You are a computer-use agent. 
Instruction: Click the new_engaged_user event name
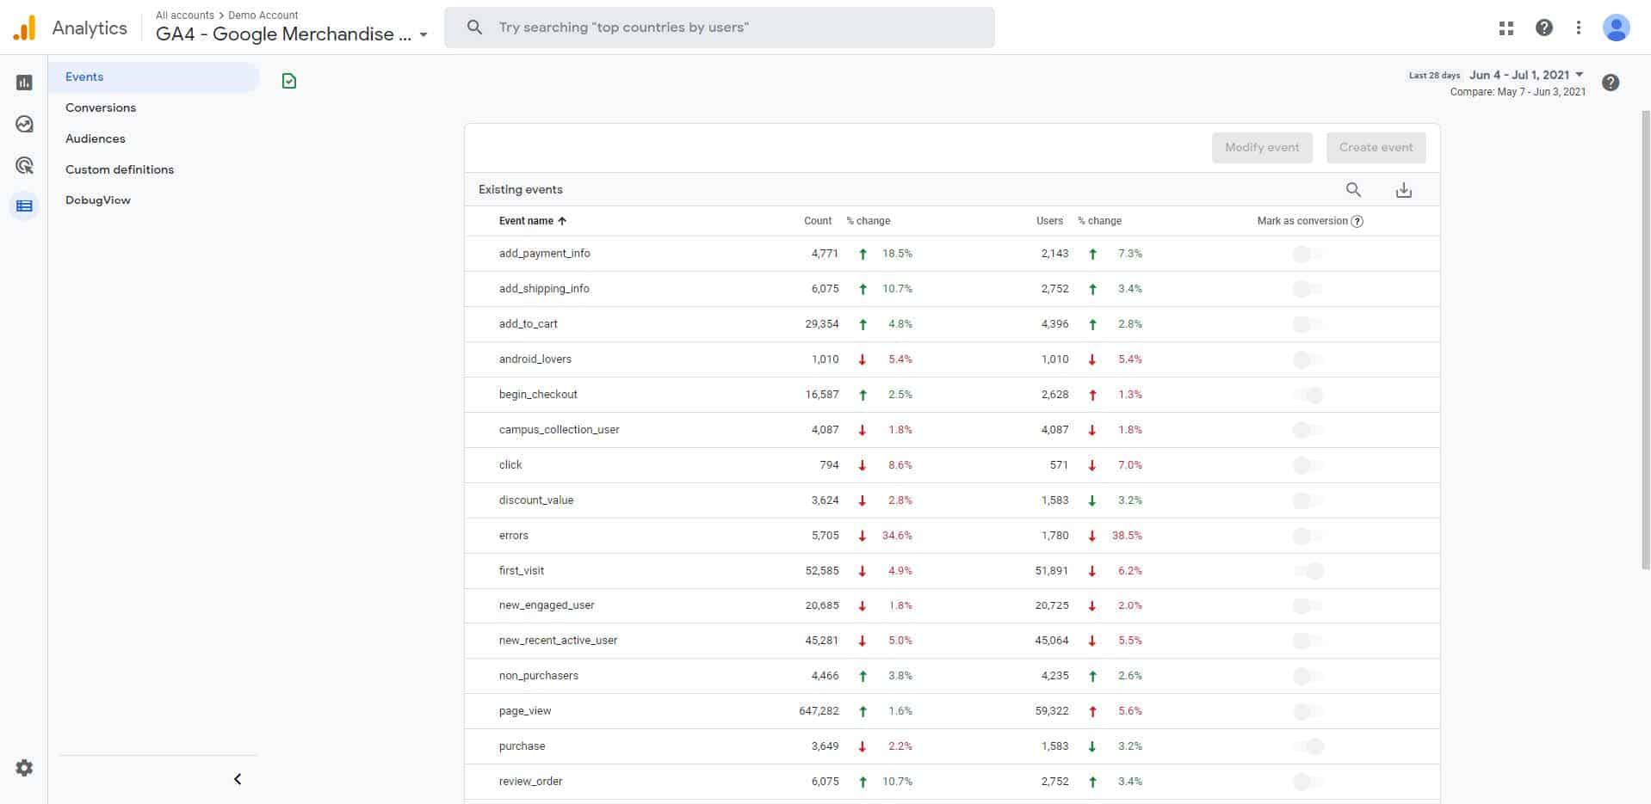tap(547, 605)
